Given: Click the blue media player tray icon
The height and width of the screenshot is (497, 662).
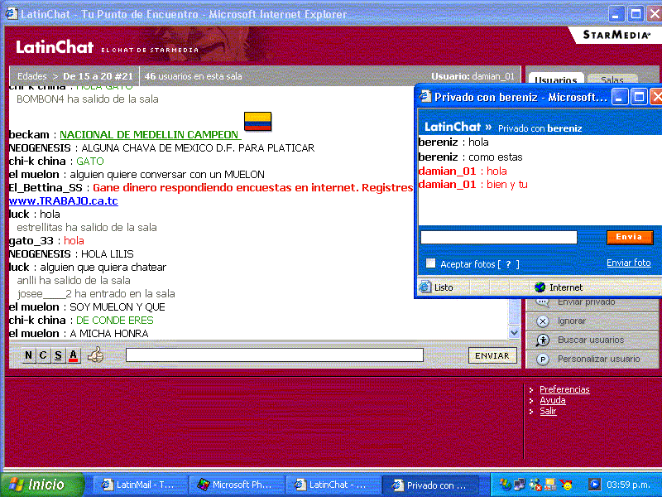Looking at the screenshot, I should [594, 485].
